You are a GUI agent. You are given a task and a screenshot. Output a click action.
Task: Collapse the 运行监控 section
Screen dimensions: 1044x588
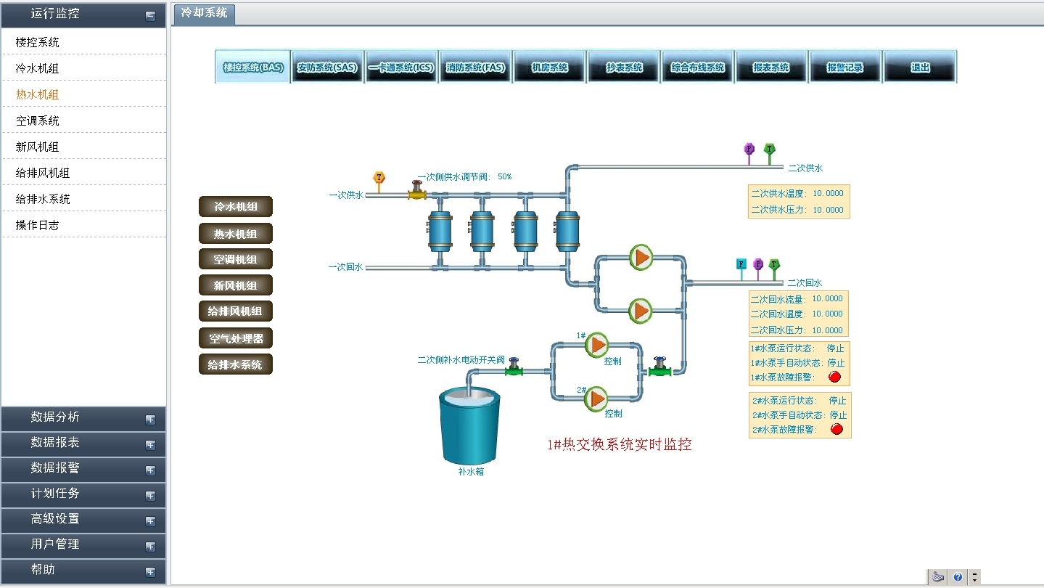(x=150, y=15)
